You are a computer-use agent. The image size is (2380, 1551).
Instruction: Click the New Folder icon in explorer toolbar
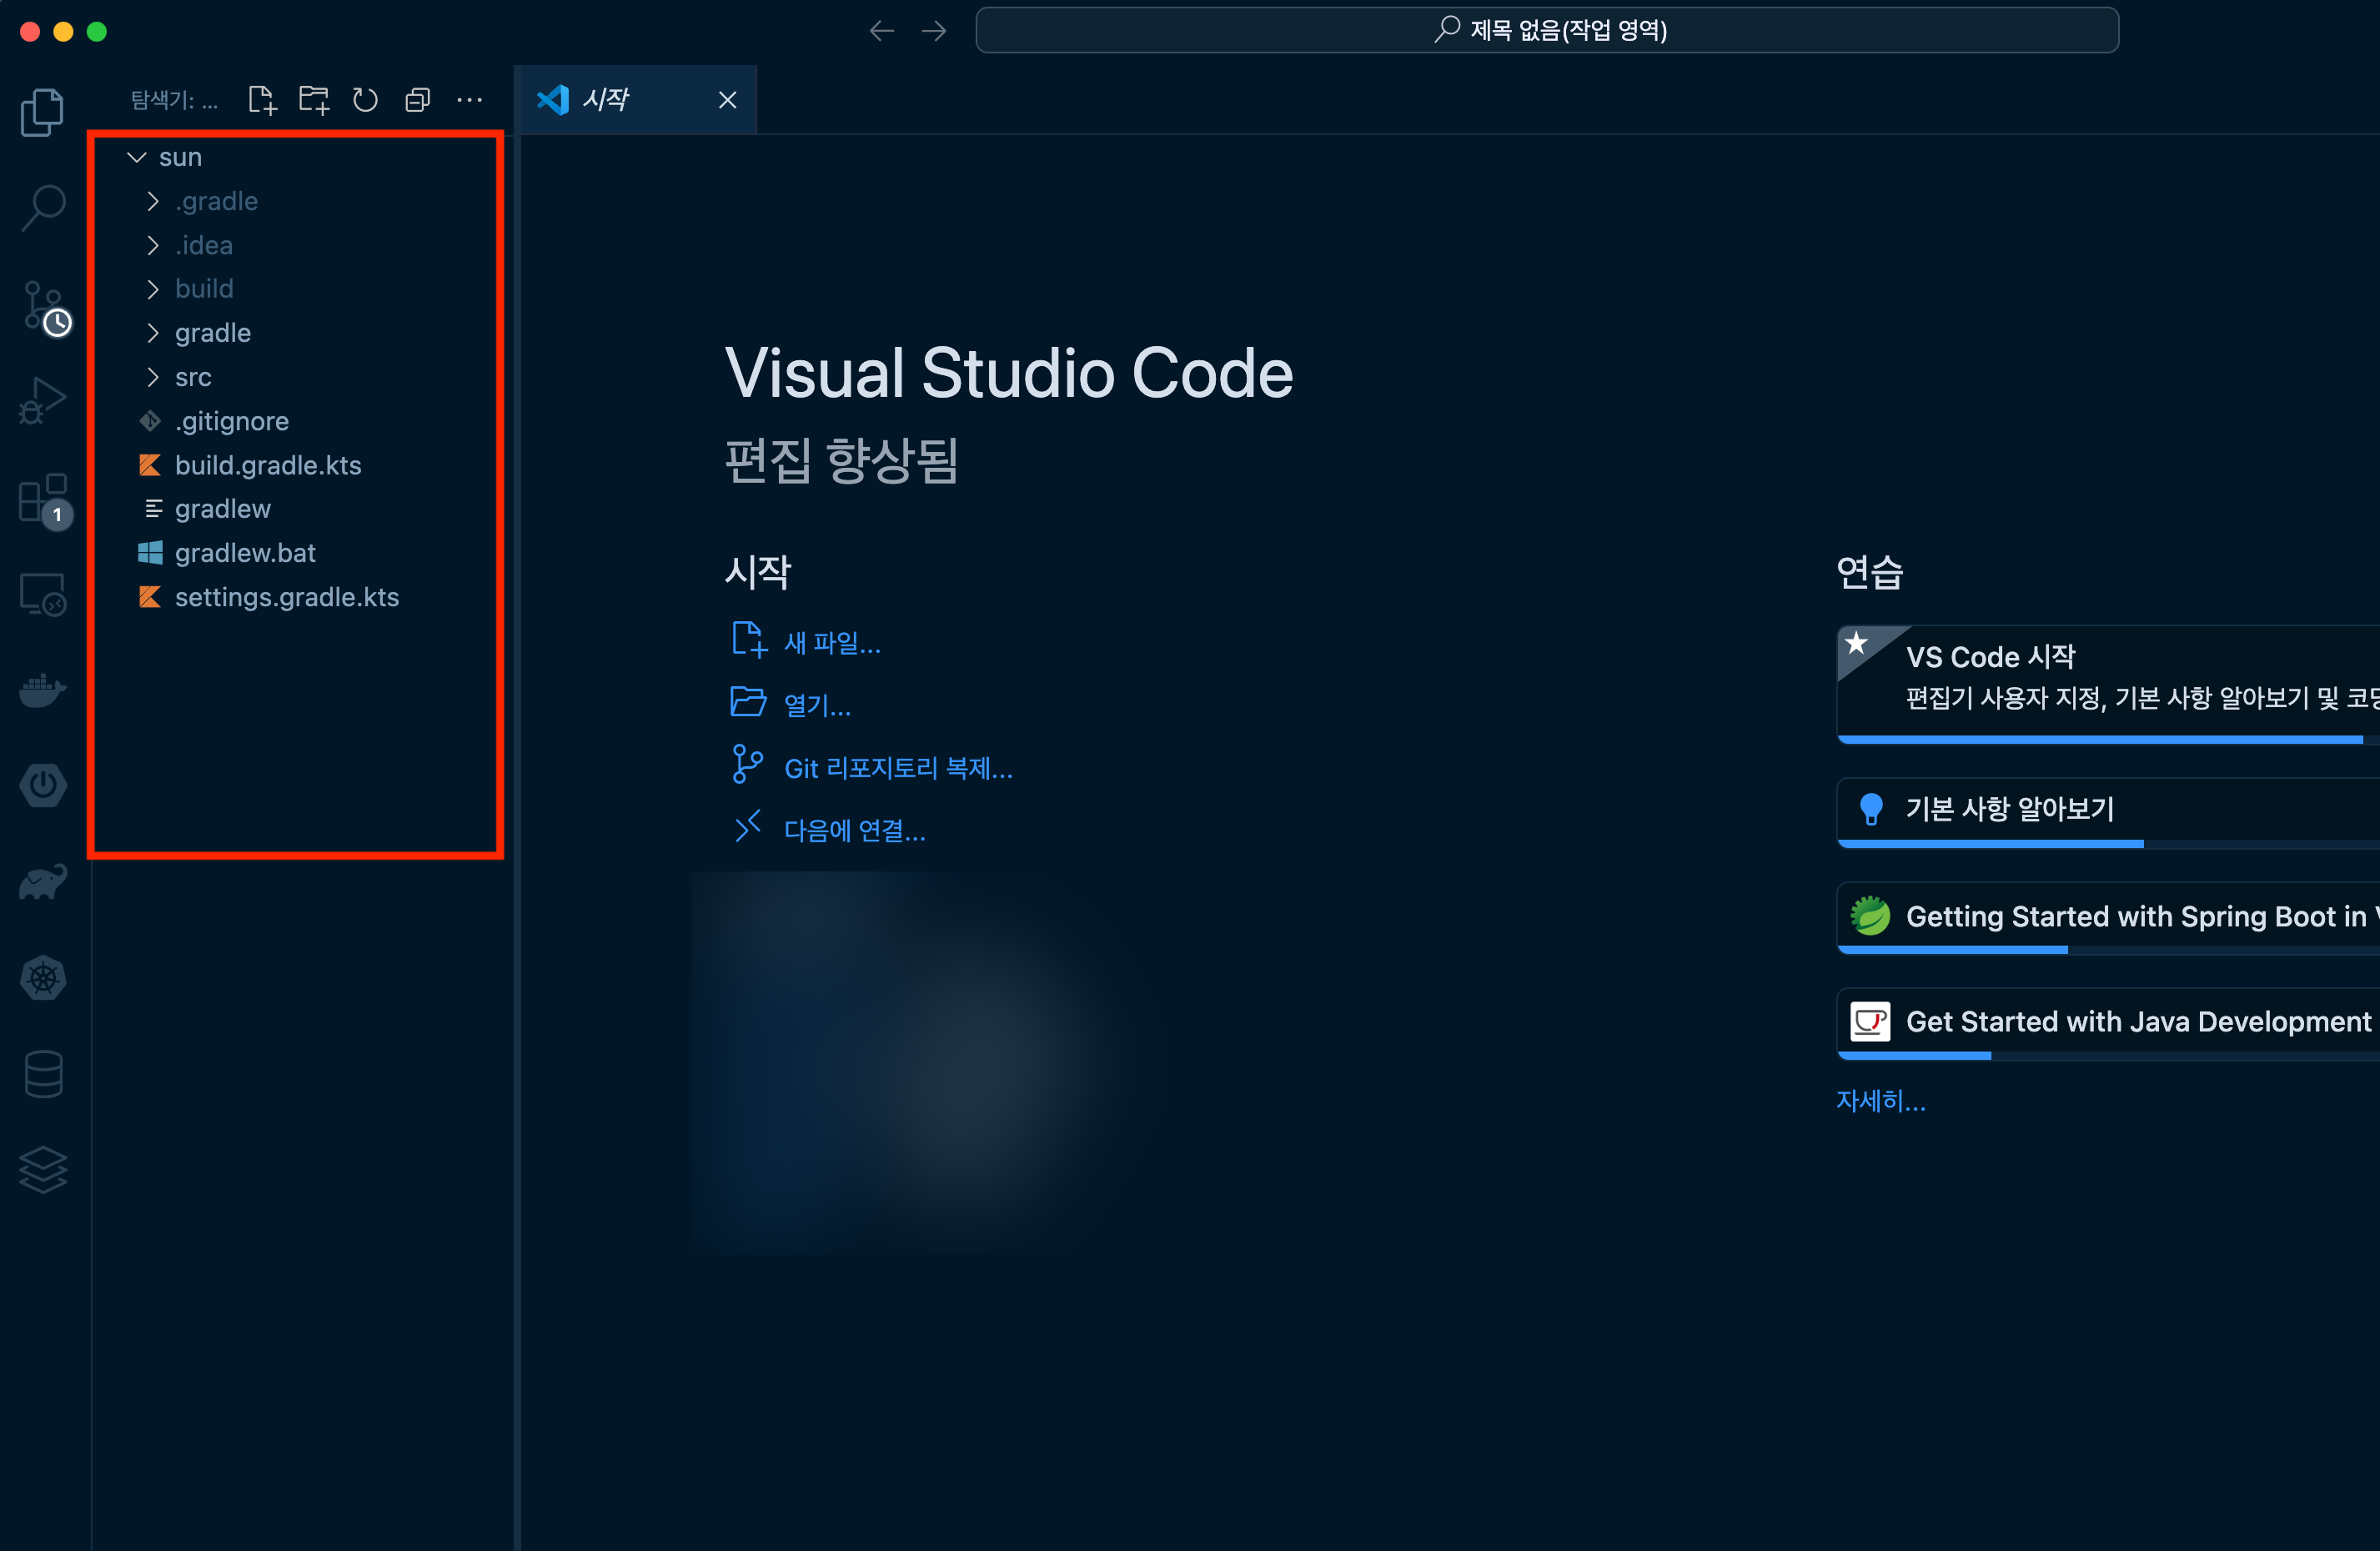point(314,100)
